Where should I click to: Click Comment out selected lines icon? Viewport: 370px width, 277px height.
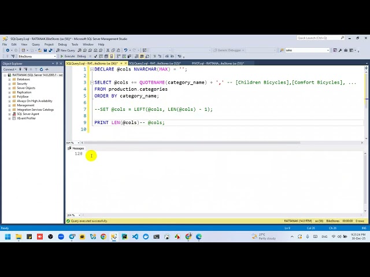[x=154, y=57]
